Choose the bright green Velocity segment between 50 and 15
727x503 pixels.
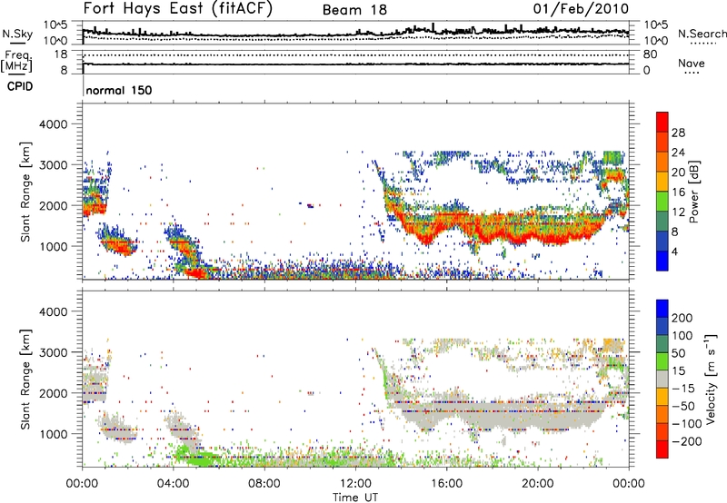(x=662, y=361)
